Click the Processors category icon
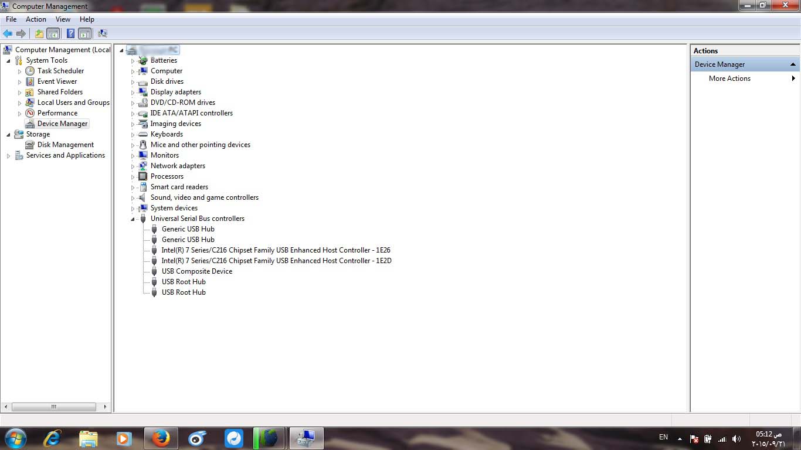Image resolution: width=801 pixels, height=450 pixels. pyautogui.click(x=142, y=176)
